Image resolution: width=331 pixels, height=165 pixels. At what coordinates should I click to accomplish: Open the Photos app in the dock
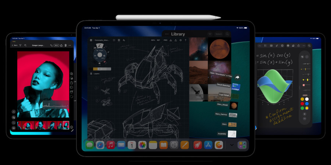coord(142,145)
